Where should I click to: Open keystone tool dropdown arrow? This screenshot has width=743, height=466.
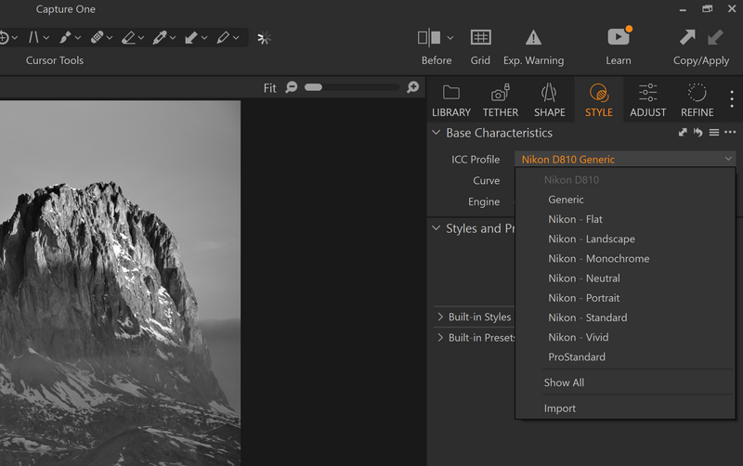point(46,38)
